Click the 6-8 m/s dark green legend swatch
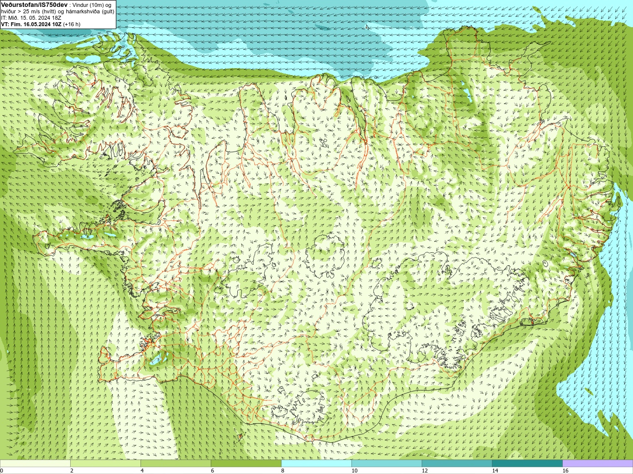The height and width of the screenshot is (474, 633). point(246,464)
